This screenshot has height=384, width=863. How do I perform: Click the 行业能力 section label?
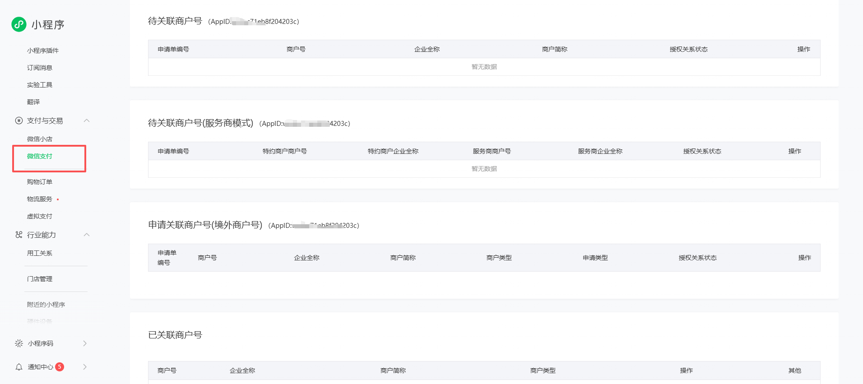tap(42, 235)
